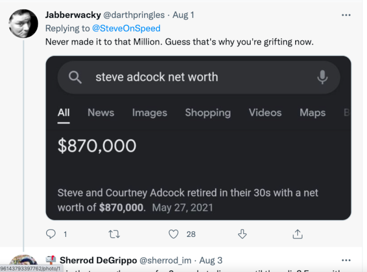This screenshot has height=272, width=367.
Task: Click the 'steve adcock net worth' search field
Action: pyautogui.click(x=199, y=78)
